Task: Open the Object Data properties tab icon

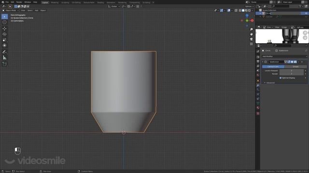Action: (x=258, y=103)
